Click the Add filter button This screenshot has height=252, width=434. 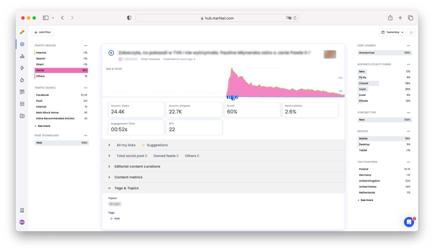(x=43, y=32)
